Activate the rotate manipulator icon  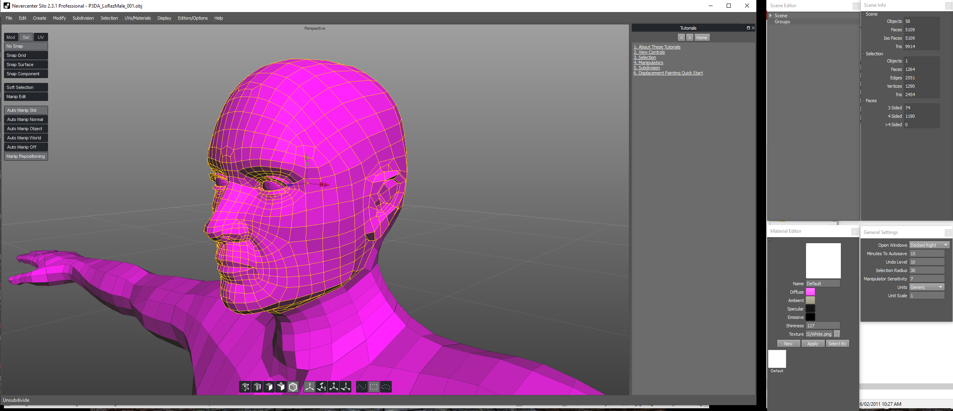pos(321,387)
